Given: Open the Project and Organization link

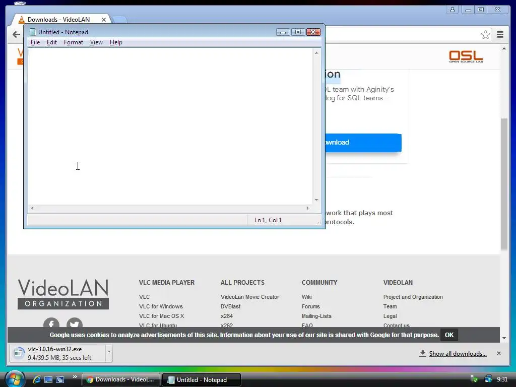Looking at the screenshot, I should pyautogui.click(x=413, y=297).
